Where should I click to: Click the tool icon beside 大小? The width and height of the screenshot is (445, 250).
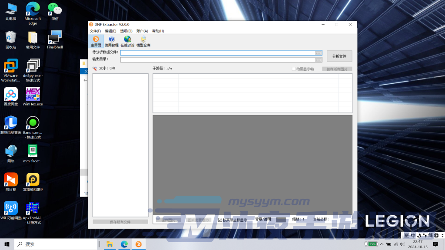[95, 69]
